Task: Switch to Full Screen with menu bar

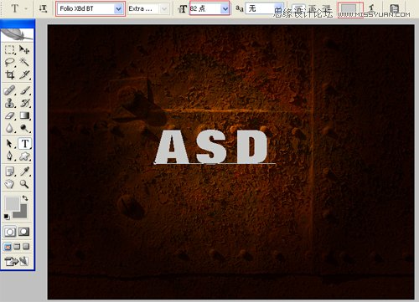Action: click(17, 247)
